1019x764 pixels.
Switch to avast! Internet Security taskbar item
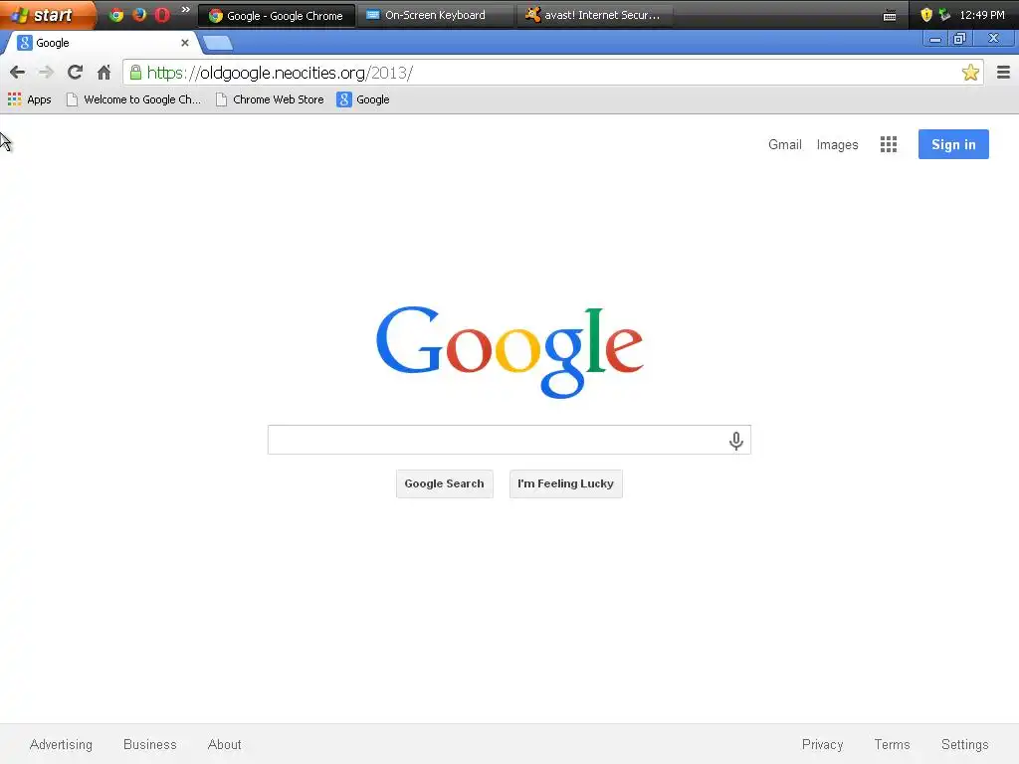595,15
